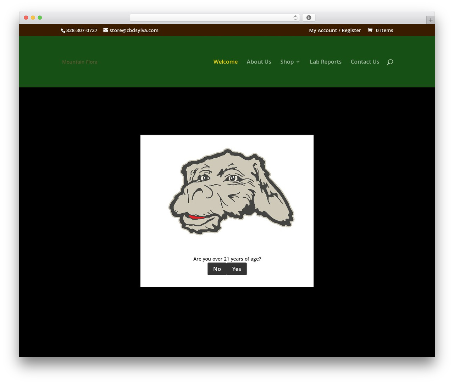
Task: Open the site search magnifier
Action: [390, 62]
